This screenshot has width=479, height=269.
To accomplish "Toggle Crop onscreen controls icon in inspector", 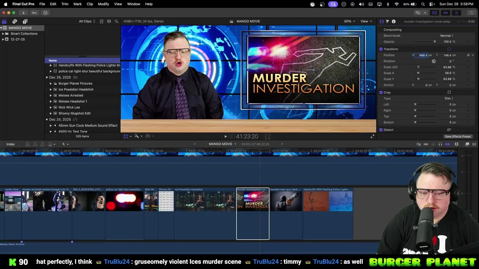I will [x=449, y=92].
